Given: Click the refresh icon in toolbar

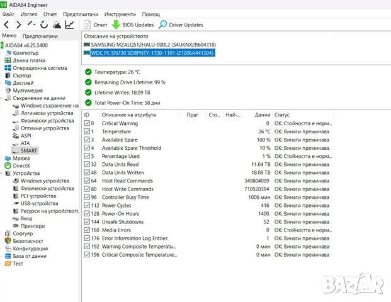Looking at the screenshot, I should 44,25.
